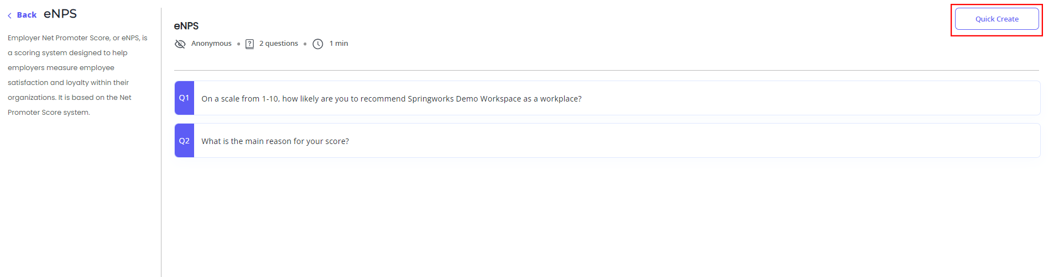Select the Q2 badge
The height and width of the screenshot is (277, 1059).
[184, 141]
